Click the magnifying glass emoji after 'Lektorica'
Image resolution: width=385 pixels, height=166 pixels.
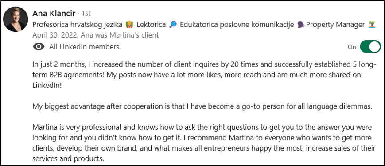(173, 24)
